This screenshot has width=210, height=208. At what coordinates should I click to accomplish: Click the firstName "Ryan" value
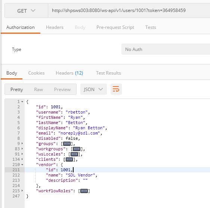tap(75, 117)
